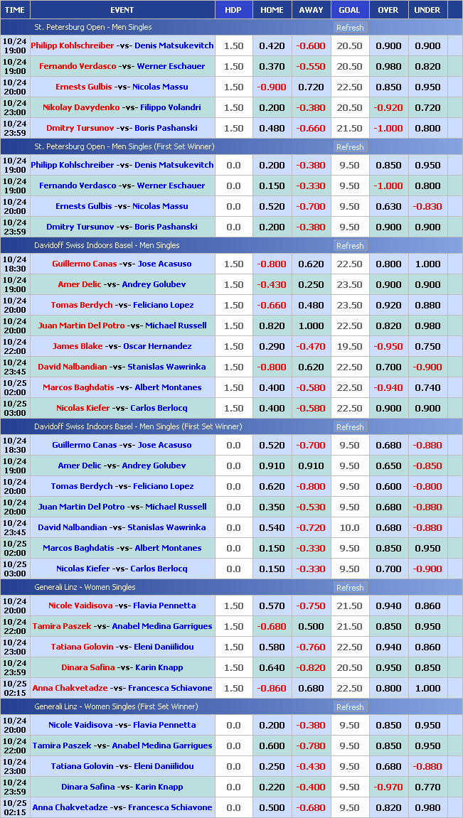The height and width of the screenshot is (818, 463).
Task: Click over odds -0.970 for Safina vs Knapp
Action: (x=388, y=787)
